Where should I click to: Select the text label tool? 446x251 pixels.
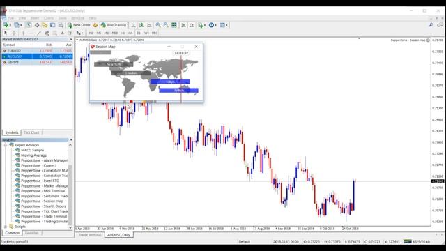70,33
